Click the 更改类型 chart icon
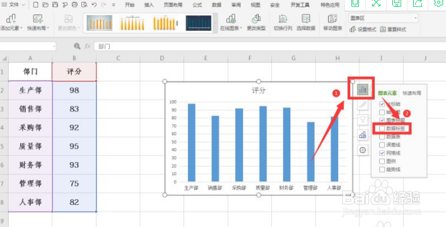 [x=256, y=23]
